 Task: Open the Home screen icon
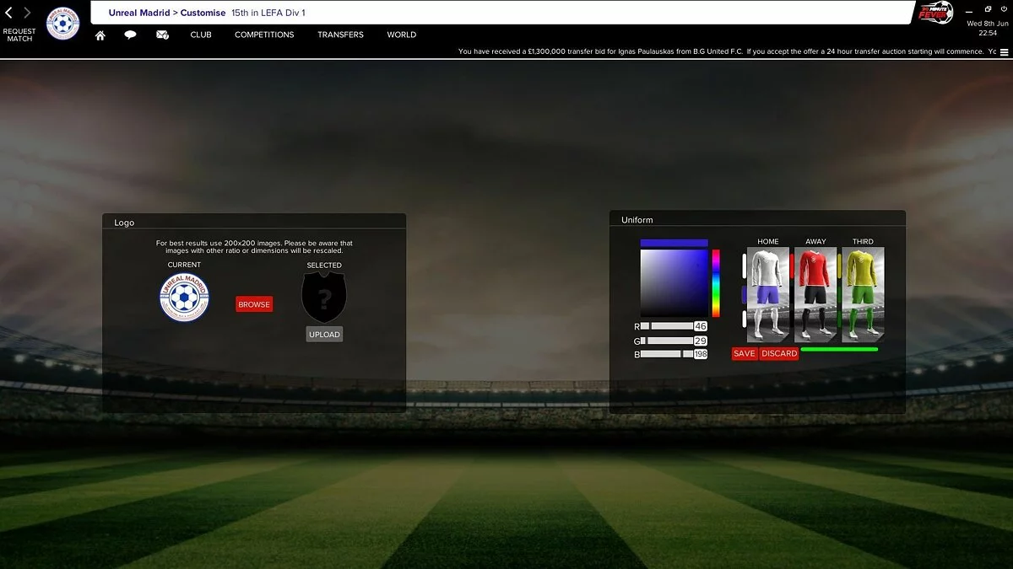[x=100, y=35]
